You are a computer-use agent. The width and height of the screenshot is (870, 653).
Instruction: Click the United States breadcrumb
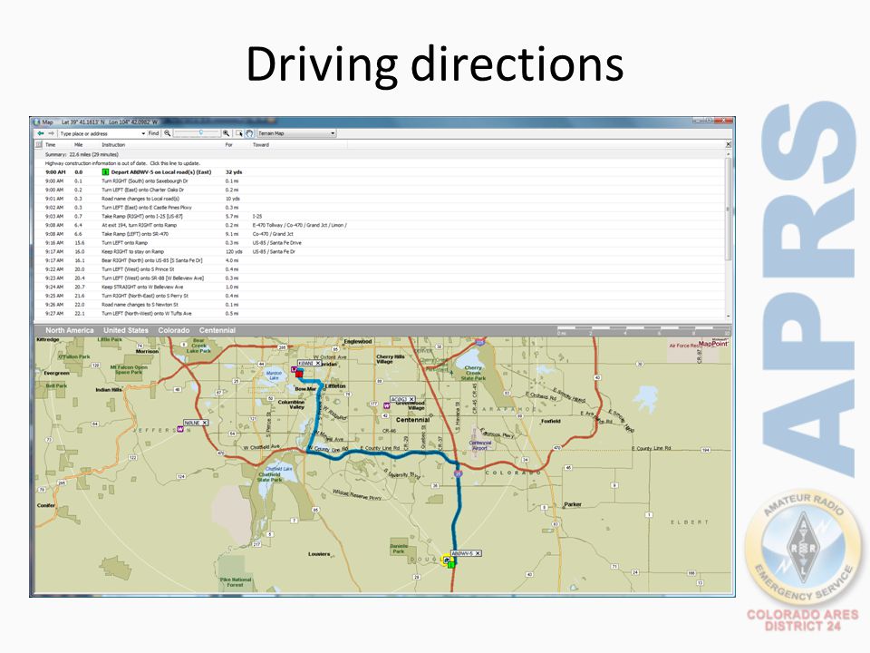[126, 330]
